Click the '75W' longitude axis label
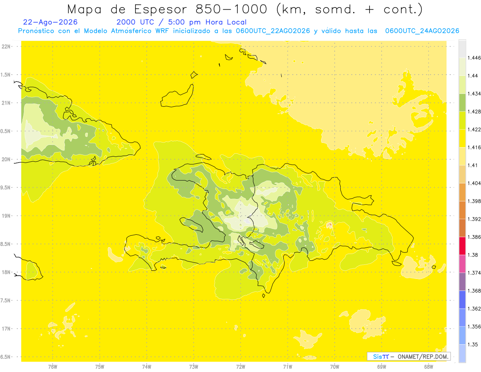This screenshot has height=372, width=481. [99, 367]
